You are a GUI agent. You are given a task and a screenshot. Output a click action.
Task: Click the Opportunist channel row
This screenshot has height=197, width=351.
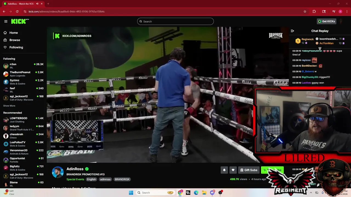pyautogui.click(x=23, y=160)
